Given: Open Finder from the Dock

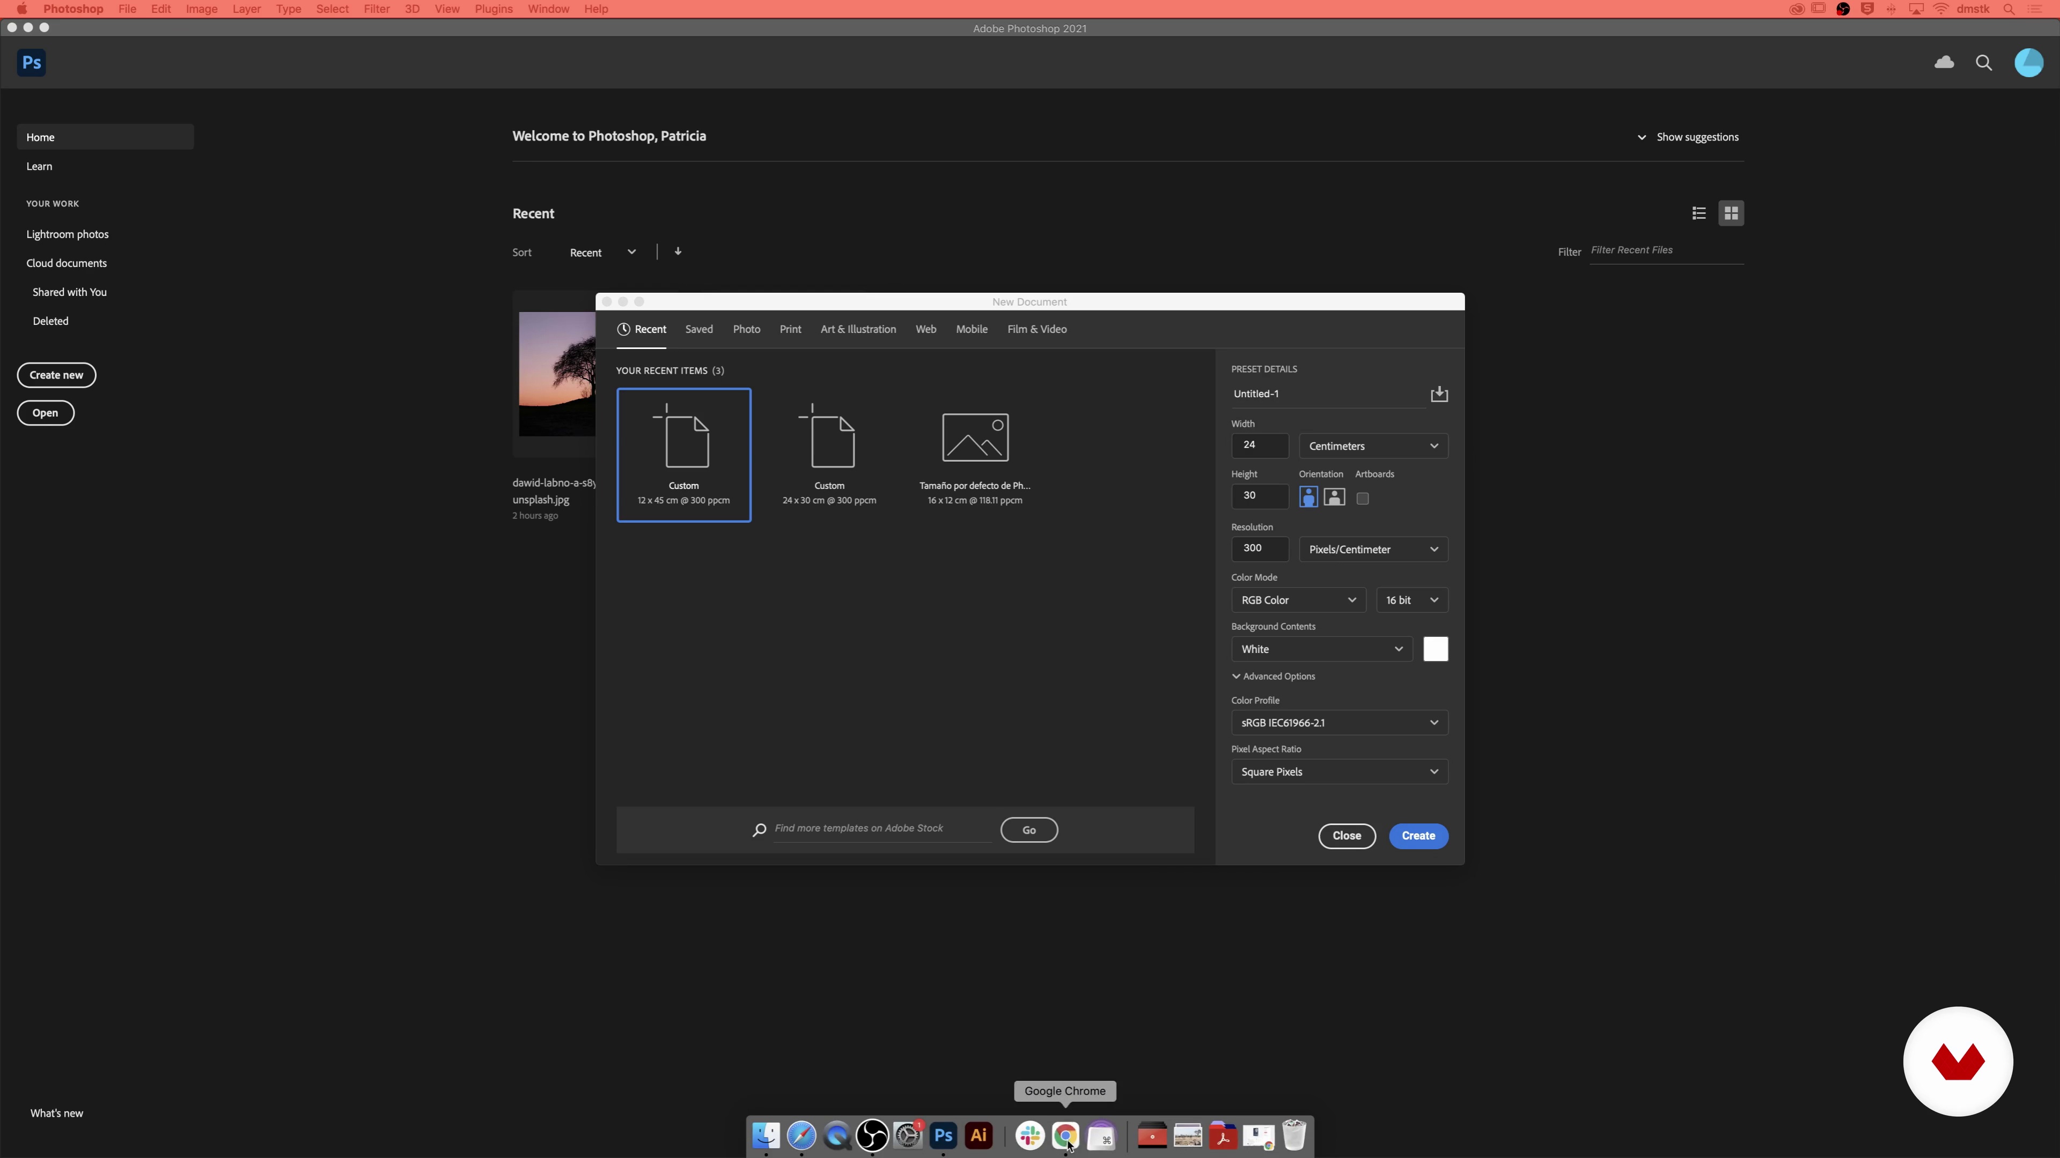Looking at the screenshot, I should tap(766, 1135).
